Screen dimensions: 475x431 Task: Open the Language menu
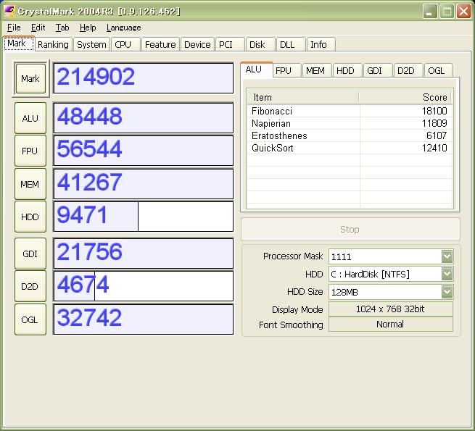pos(123,28)
